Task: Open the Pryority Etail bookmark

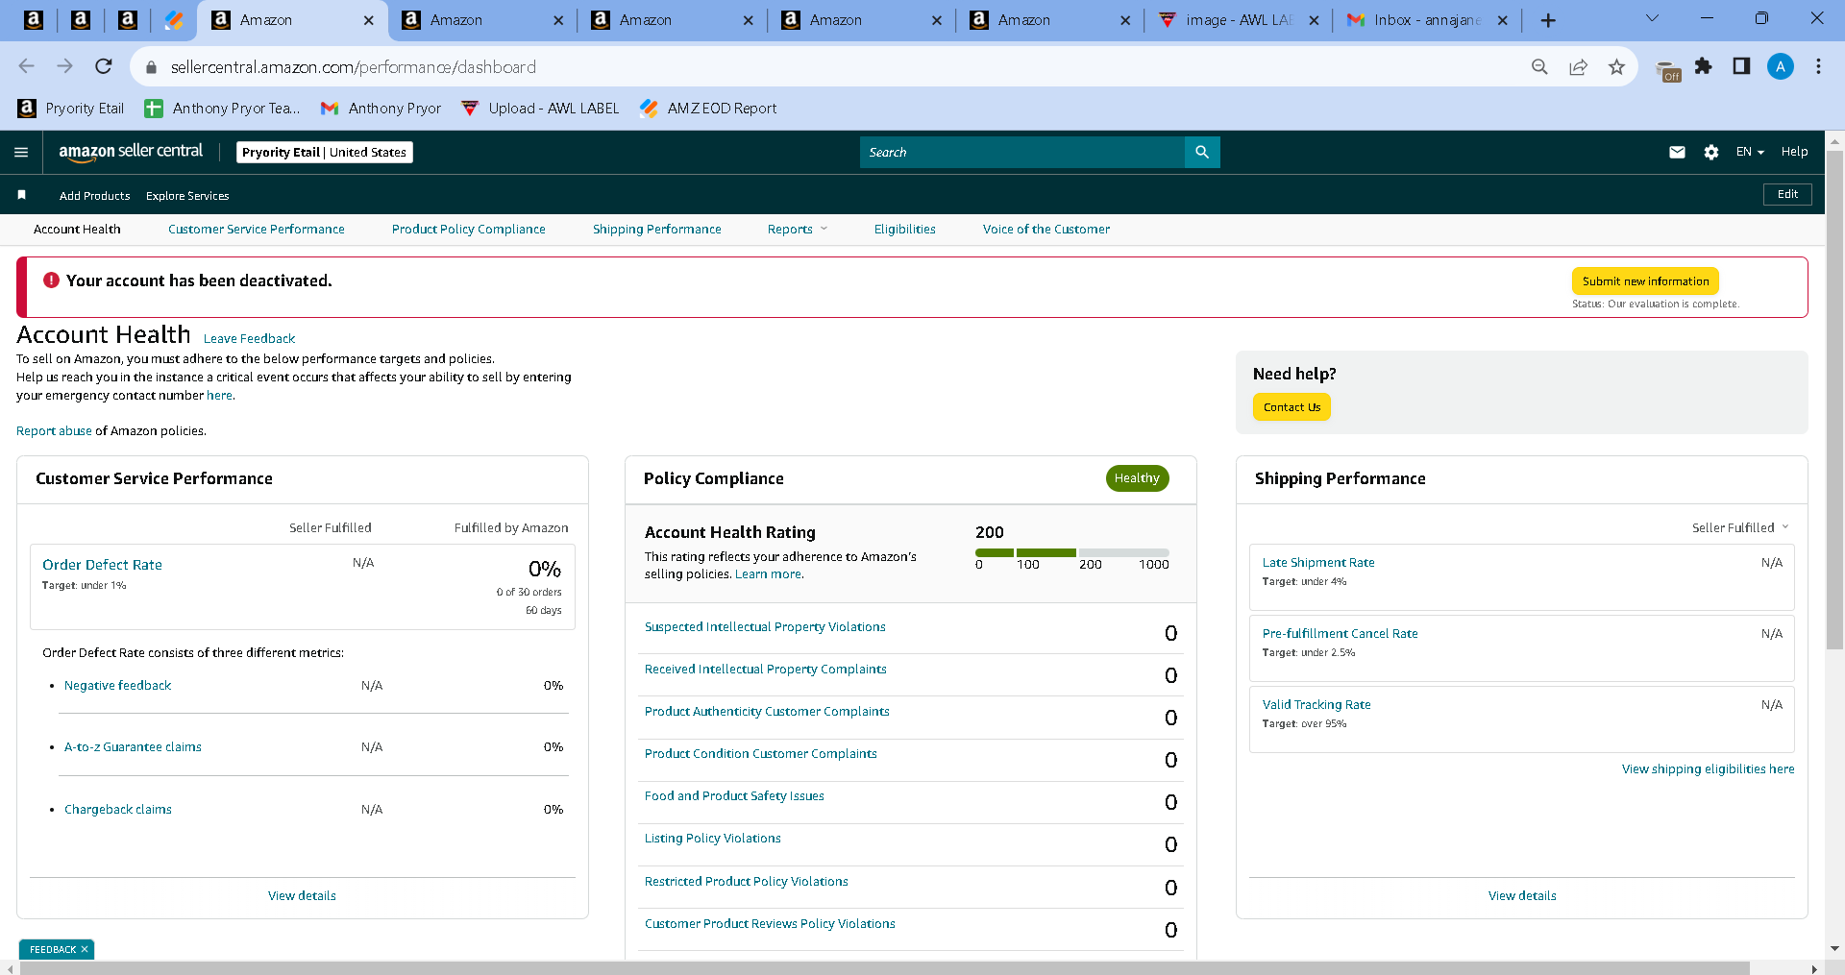Action: click(x=71, y=109)
